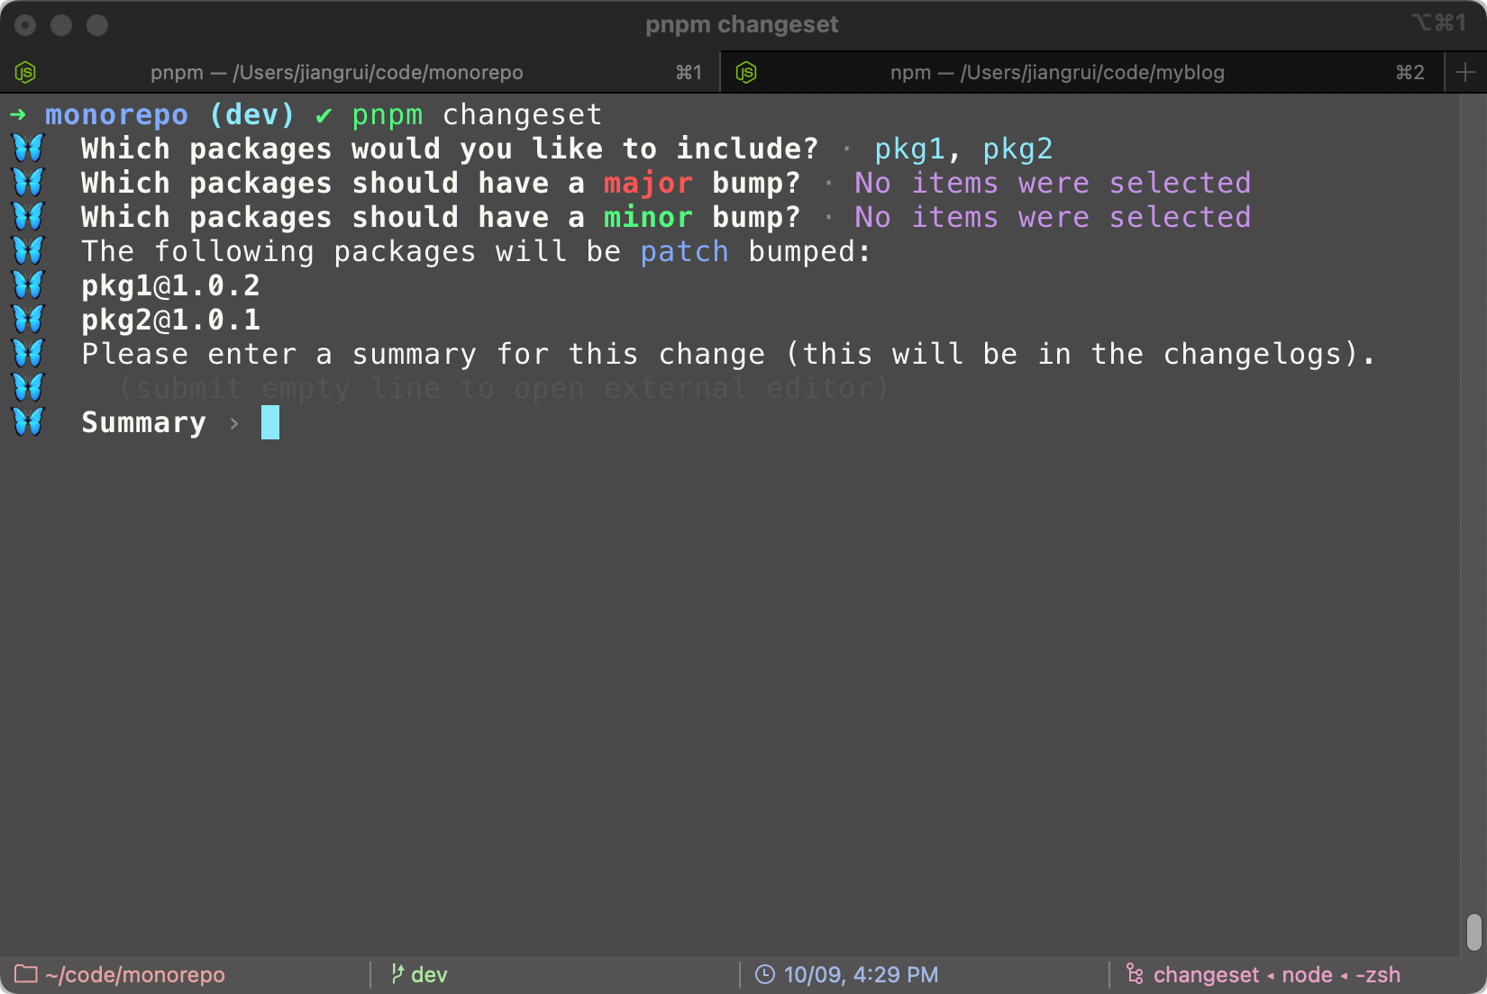Click the clock icon in status bar
Screen dimensions: 1487x994
764,974
